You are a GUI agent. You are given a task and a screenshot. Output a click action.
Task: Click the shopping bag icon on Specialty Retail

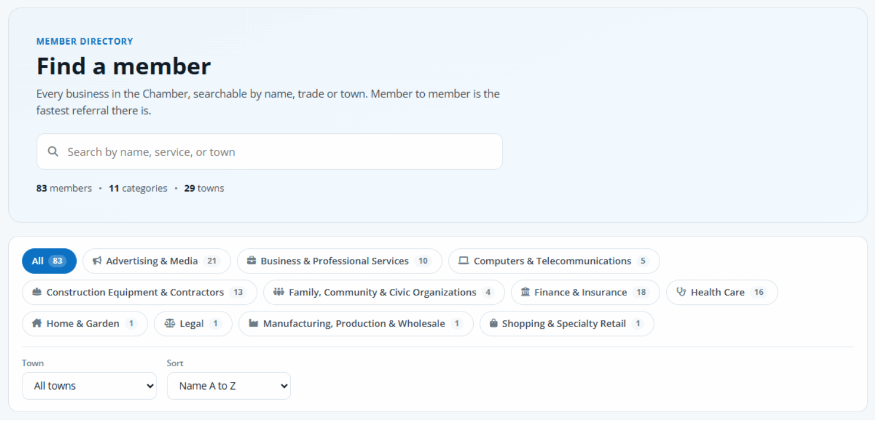pyautogui.click(x=493, y=323)
